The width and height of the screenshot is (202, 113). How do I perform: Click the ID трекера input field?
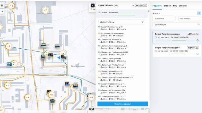pos(164,19)
